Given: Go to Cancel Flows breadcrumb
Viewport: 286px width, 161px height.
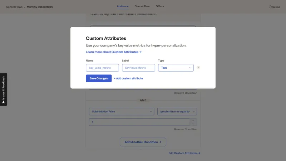Looking at the screenshot, I should point(14,7).
